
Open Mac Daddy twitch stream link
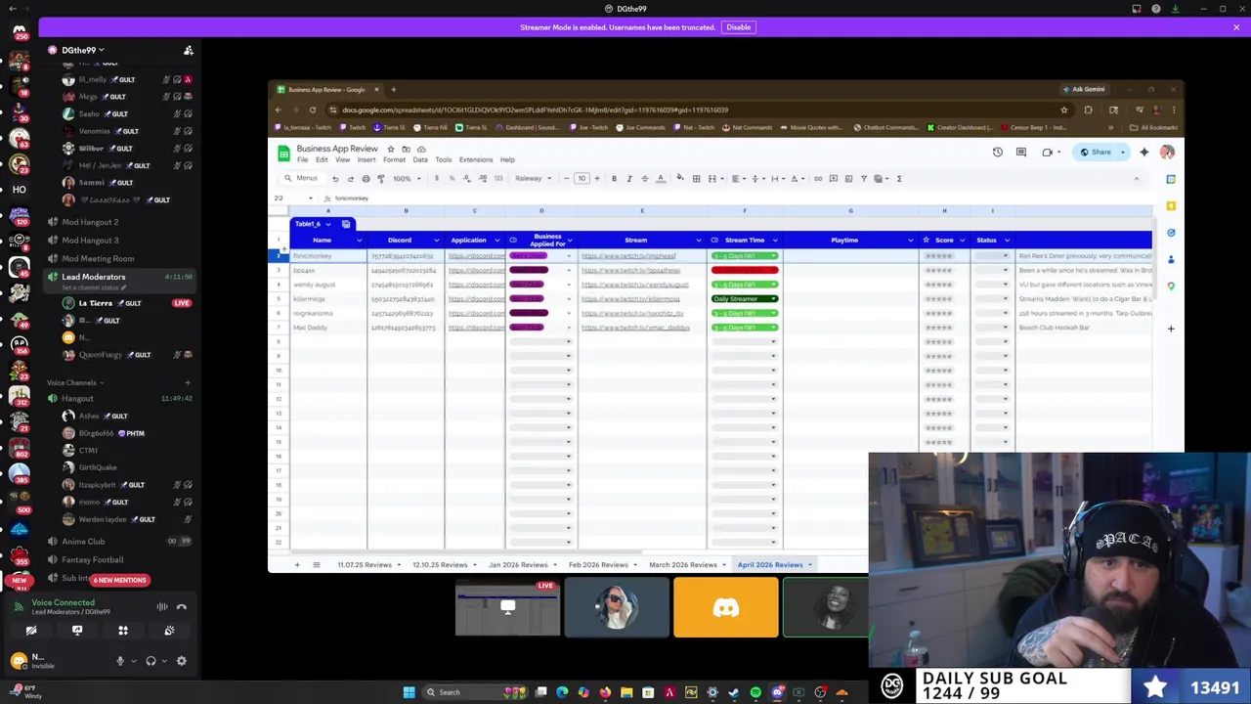pyautogui.click(x=635, y=328)
